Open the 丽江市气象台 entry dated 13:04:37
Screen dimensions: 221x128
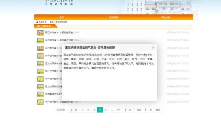tap(54, 71)
